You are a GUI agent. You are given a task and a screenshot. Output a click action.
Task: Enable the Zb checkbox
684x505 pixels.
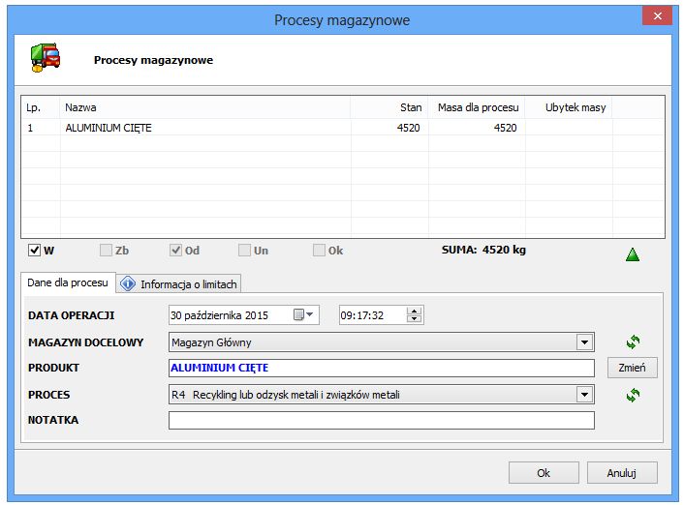click(x=106, y=251)
